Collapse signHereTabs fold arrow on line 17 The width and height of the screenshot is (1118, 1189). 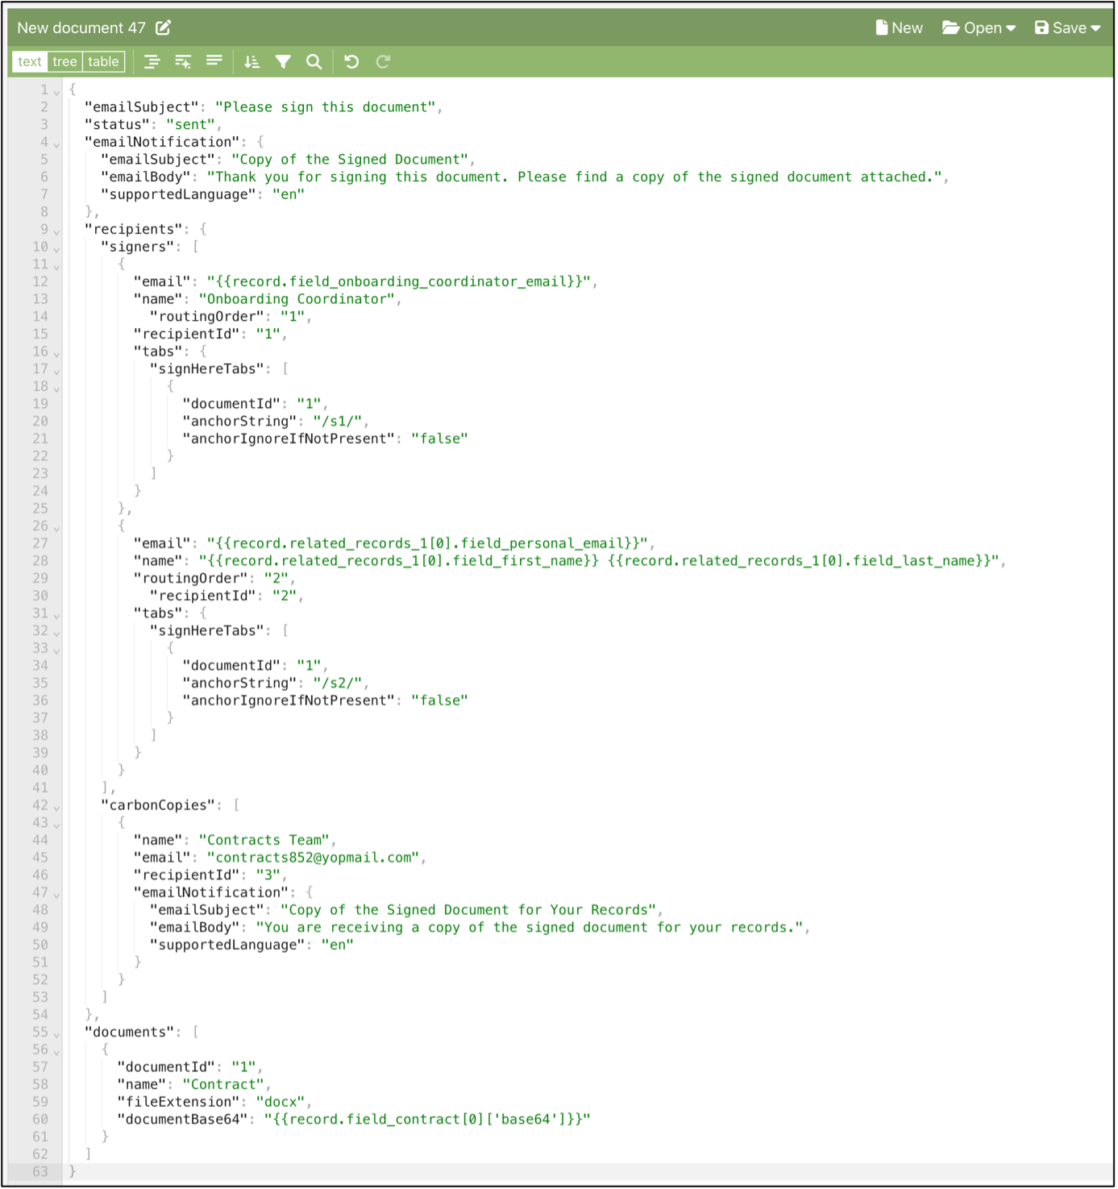[56, 371]
